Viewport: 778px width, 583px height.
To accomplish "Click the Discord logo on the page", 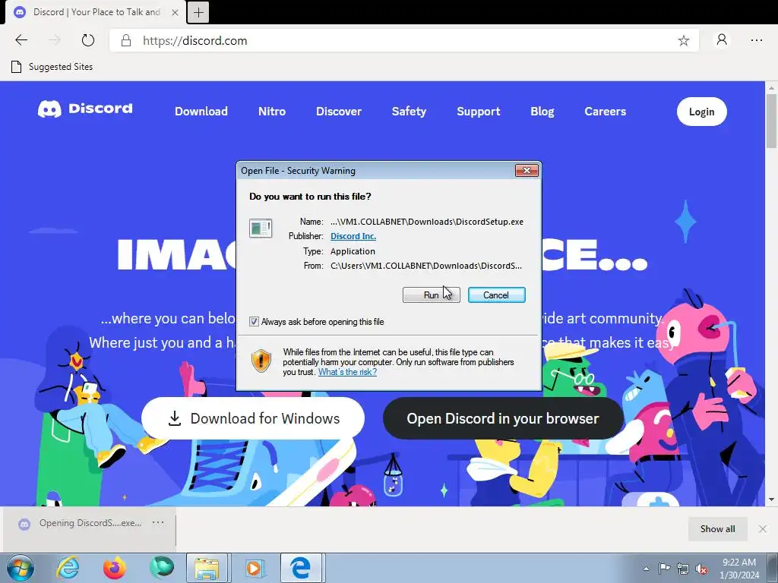I will (x=85, y=109).
